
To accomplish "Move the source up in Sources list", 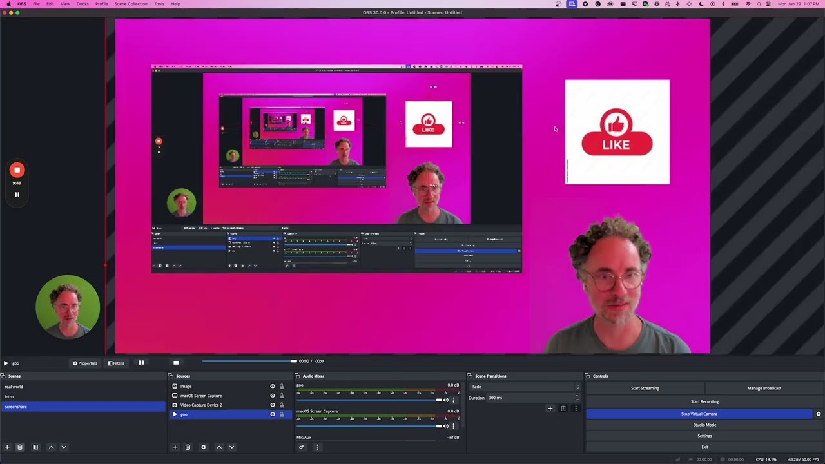I will tap(219, 447).
